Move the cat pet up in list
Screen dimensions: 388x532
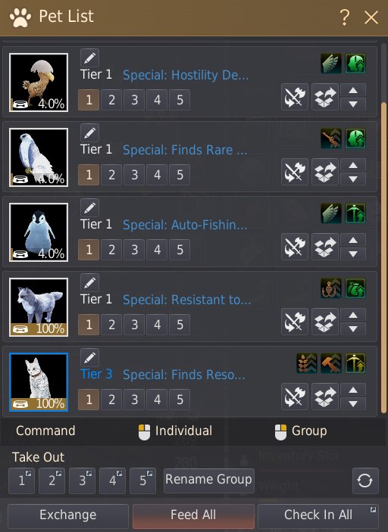(x=353, y=390)
